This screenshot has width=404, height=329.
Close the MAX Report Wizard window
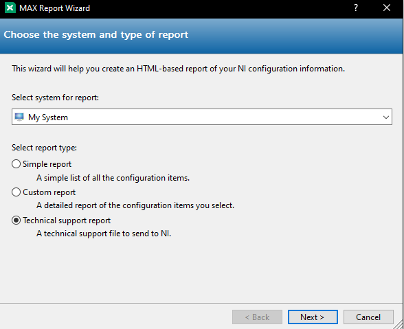pos(387,8)
